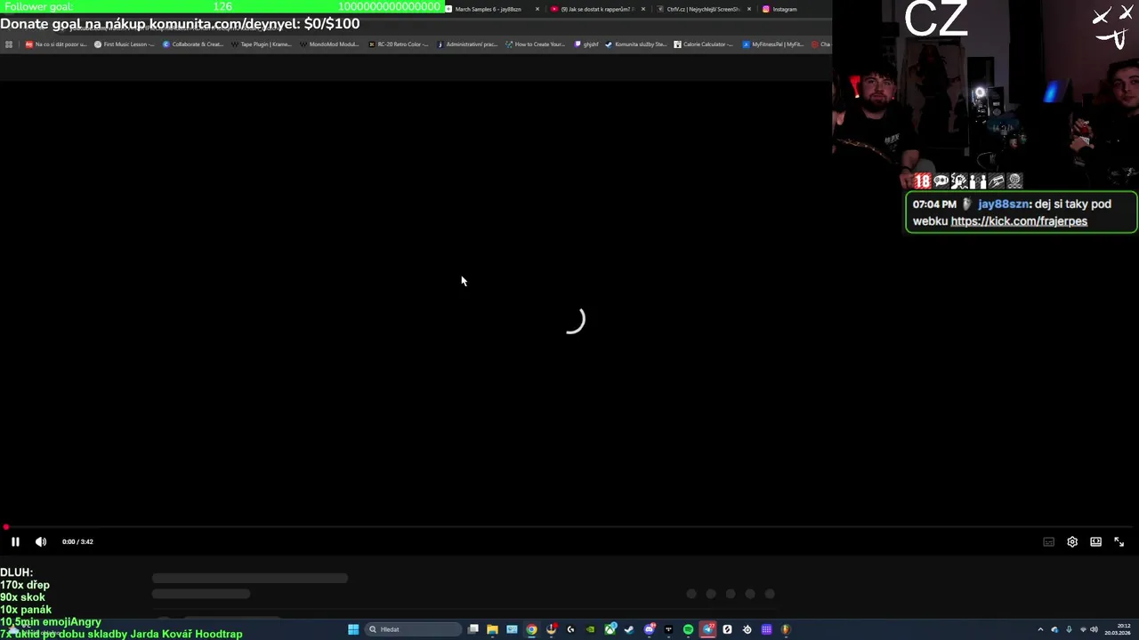
Task: Open kick.com/frajerpes link in chat
Action: (x=1019, y=221)
